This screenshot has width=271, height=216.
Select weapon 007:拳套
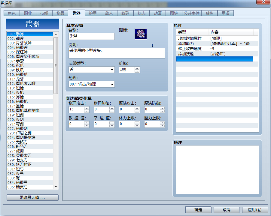click(30, 61)
